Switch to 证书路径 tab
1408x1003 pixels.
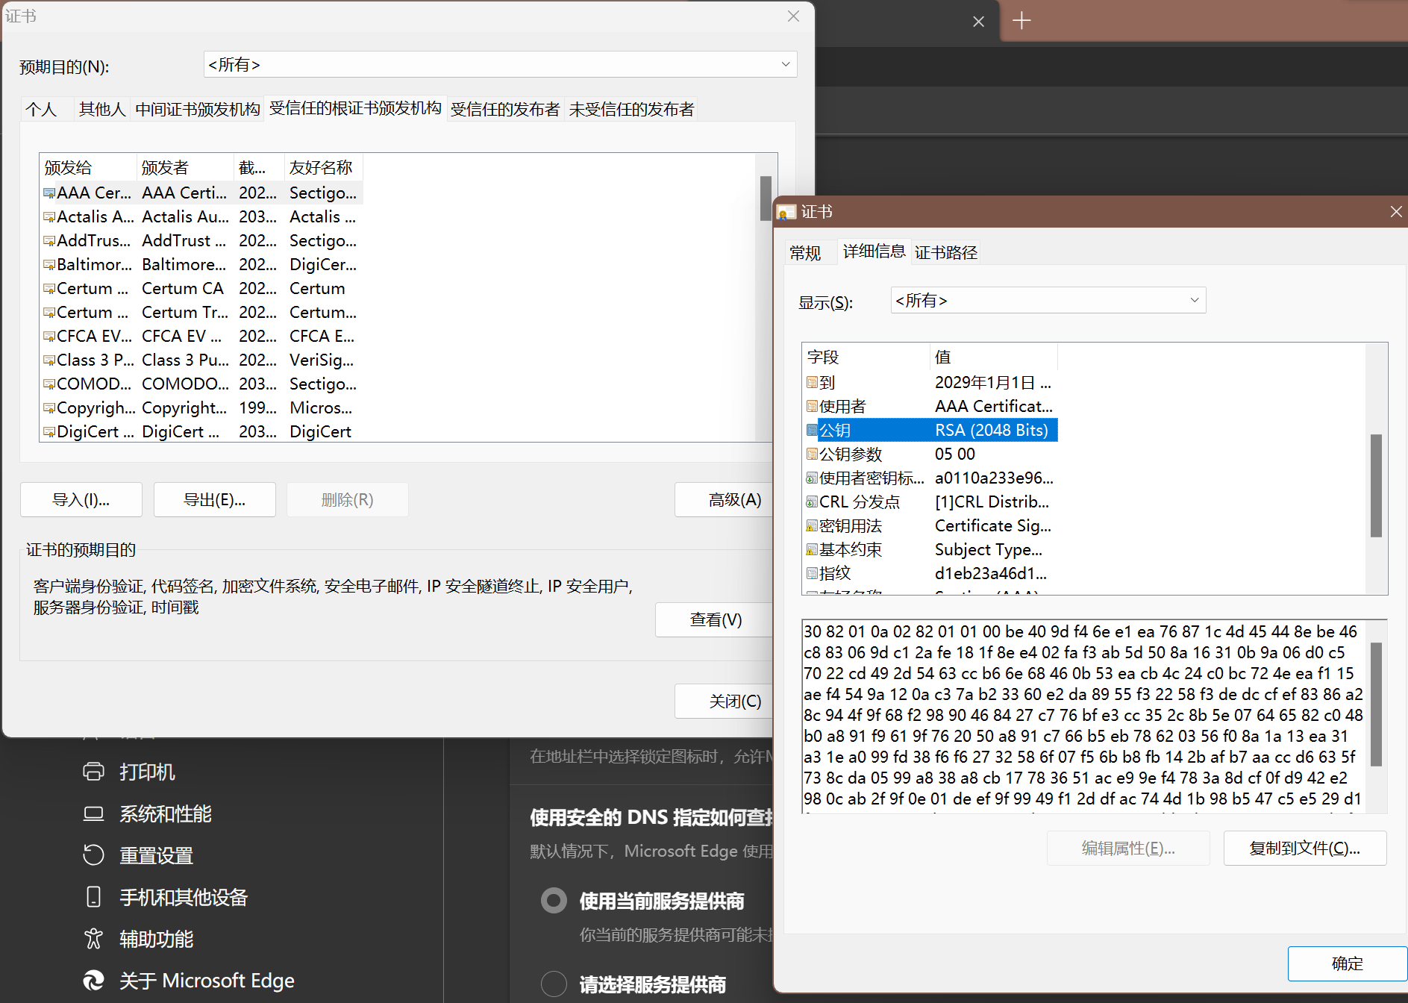point(945,253)
